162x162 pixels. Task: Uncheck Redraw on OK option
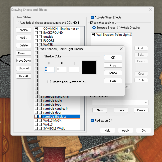(x=92, y=121)
